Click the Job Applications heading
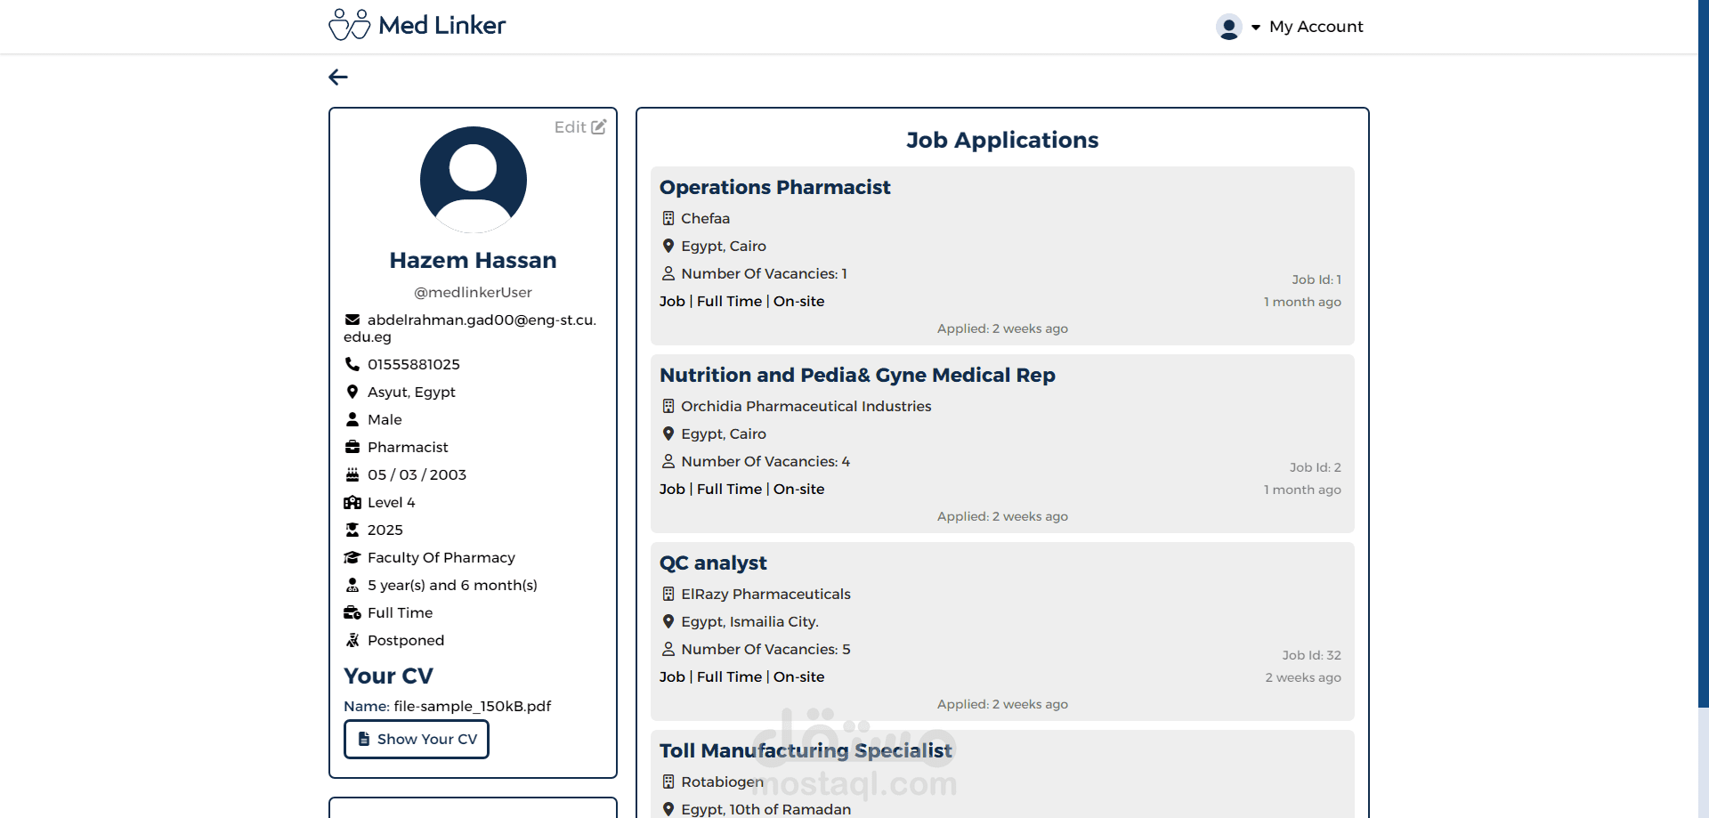 tap(1002, 140)
